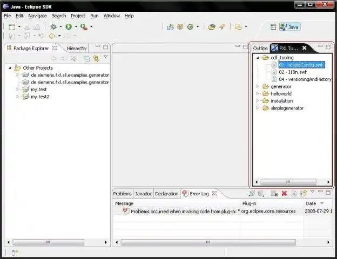Open the Run menu
This screenshot has width=337, height=259.
[95, 16]
